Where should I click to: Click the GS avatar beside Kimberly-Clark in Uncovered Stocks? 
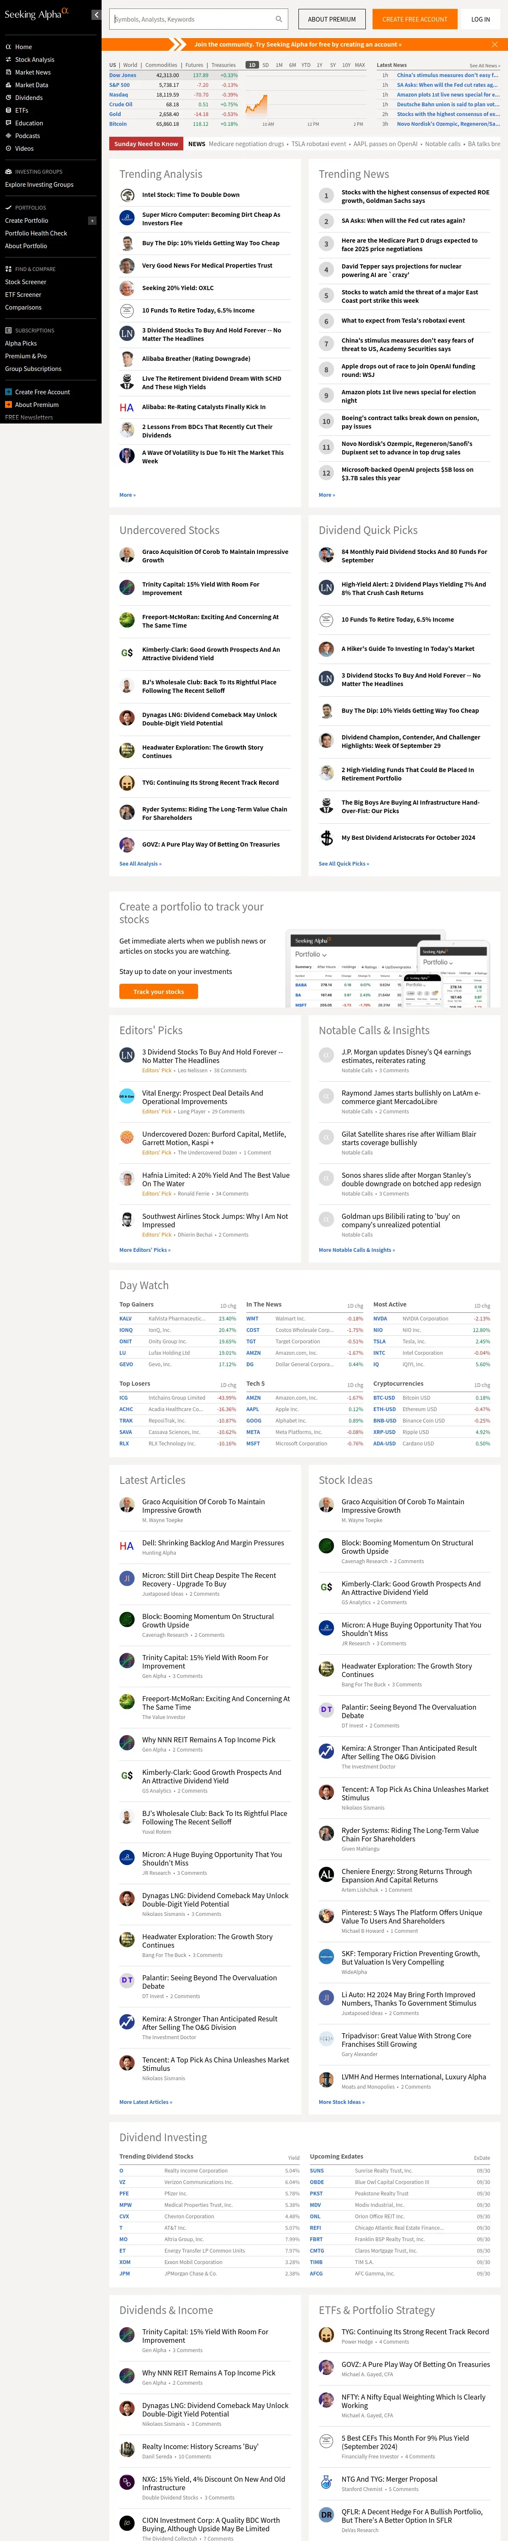pos(127,653)
